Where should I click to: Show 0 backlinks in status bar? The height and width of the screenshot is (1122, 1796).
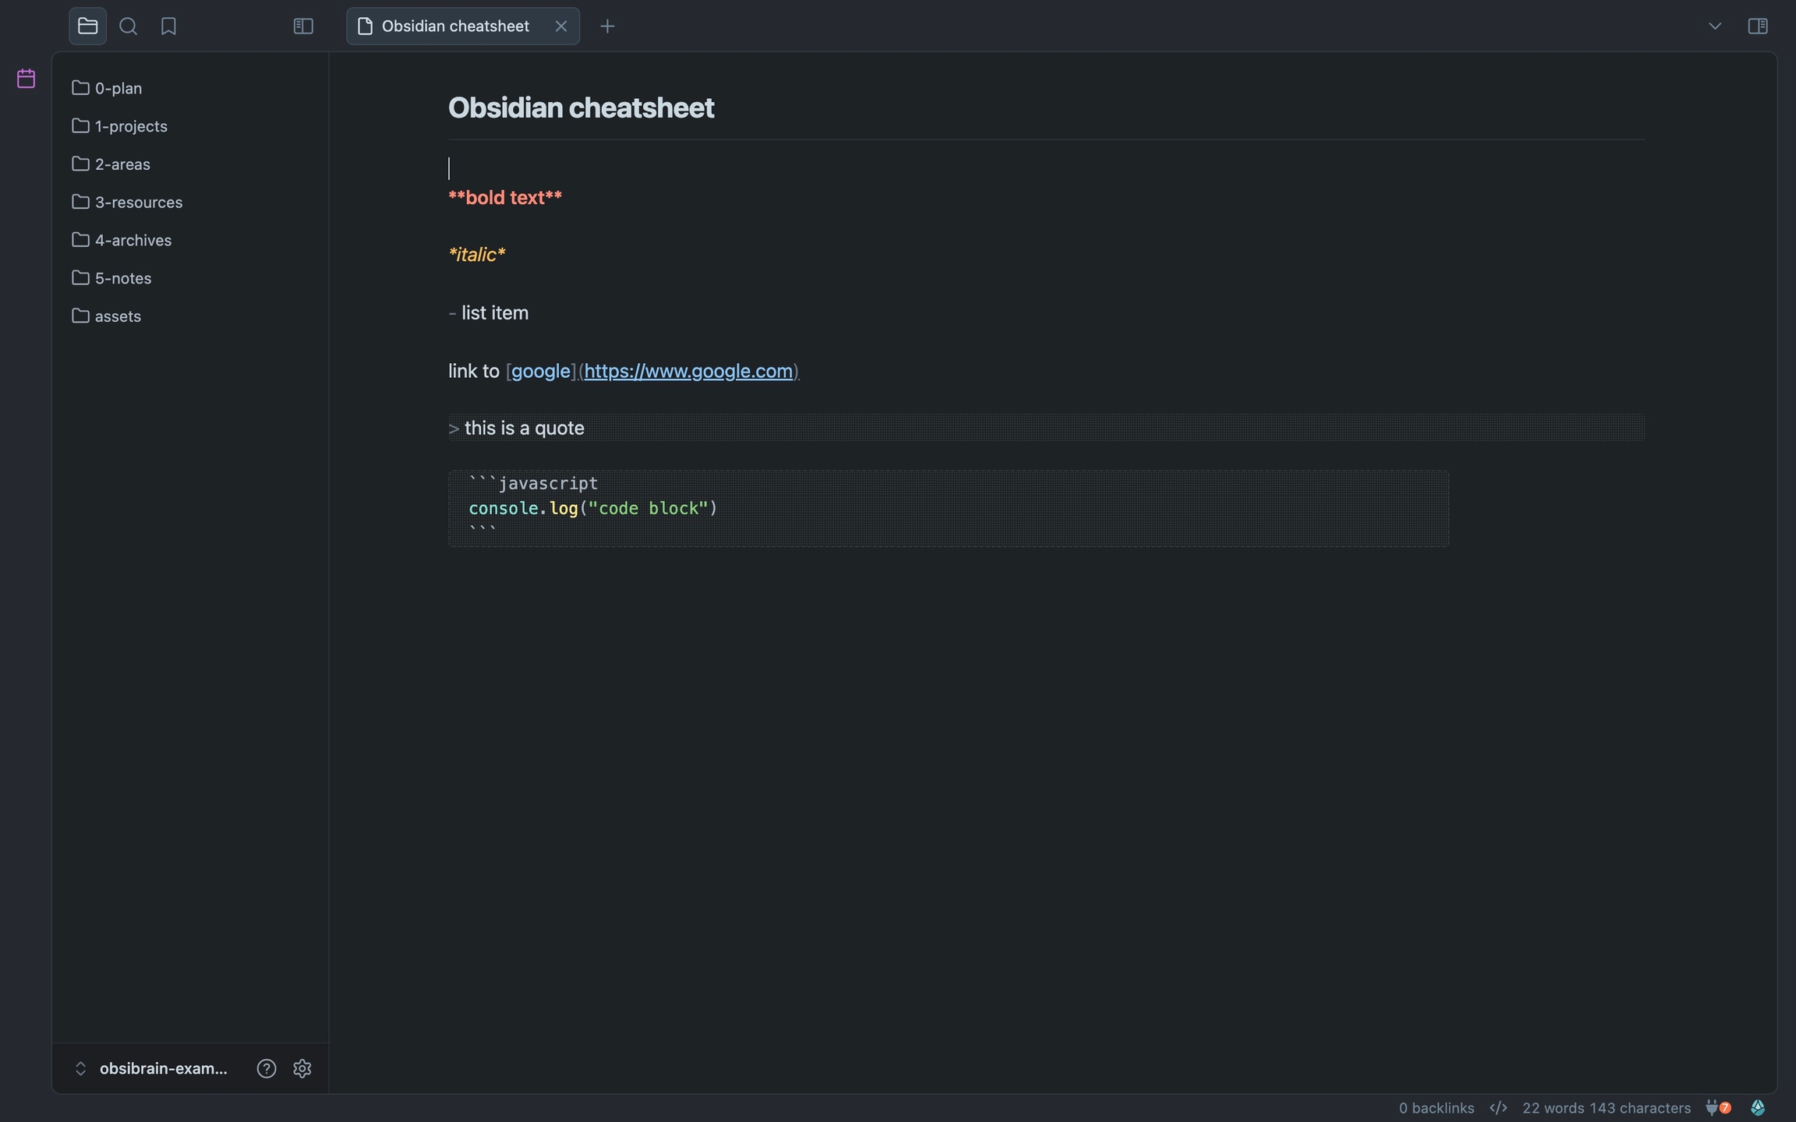1436,1107
